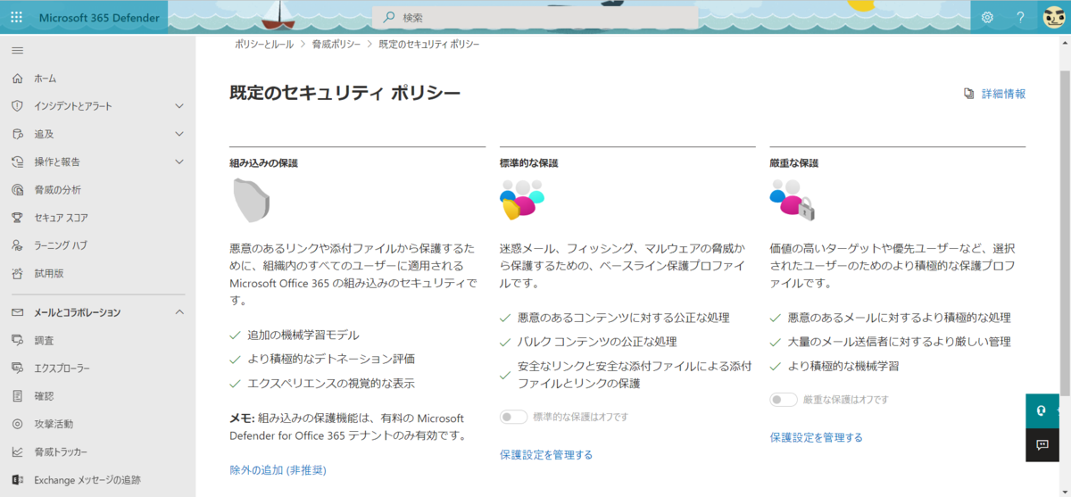This screenshot has height=497, width=1071.
Task: Click the Exchange メッセージの追跡 icon
Action: pos(17,479)
